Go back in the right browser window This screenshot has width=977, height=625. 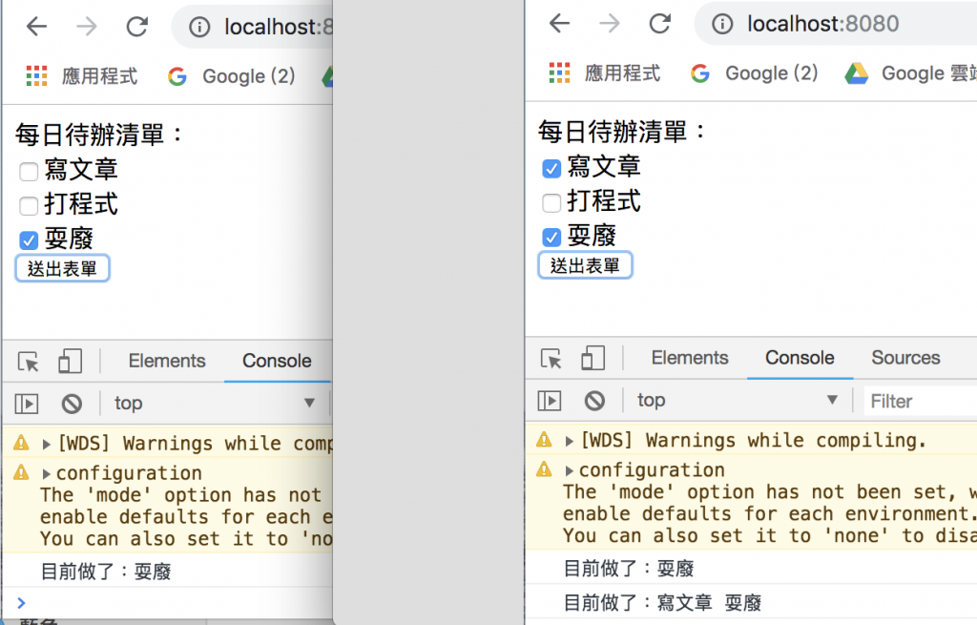point(559,24)
